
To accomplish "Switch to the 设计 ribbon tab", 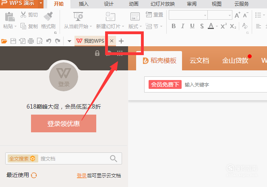I will [x=108, y=4].
